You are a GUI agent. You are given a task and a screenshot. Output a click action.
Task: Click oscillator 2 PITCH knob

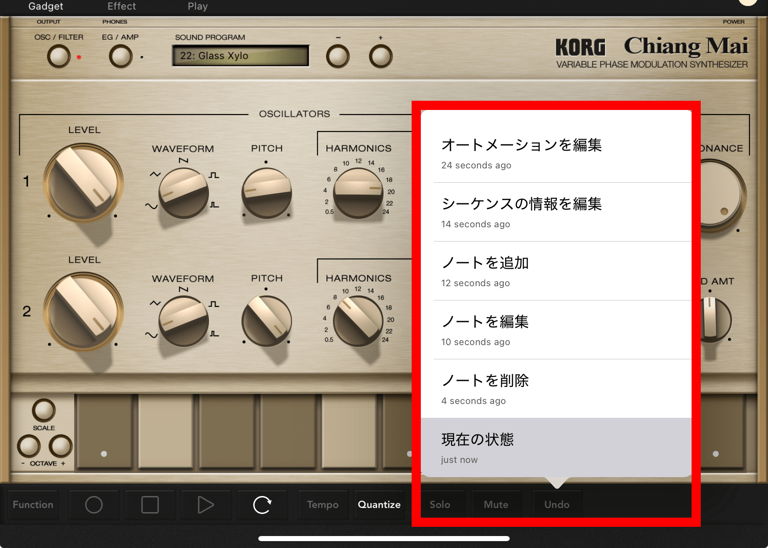pyautogui.click(x=267, y=321)
